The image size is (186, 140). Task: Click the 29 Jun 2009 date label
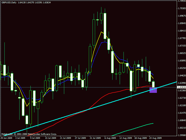pos(6,138)
